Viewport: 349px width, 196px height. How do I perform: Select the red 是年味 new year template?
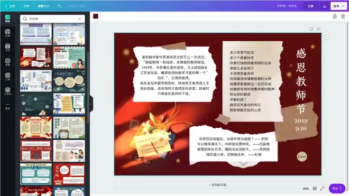[x=69, y=174]
